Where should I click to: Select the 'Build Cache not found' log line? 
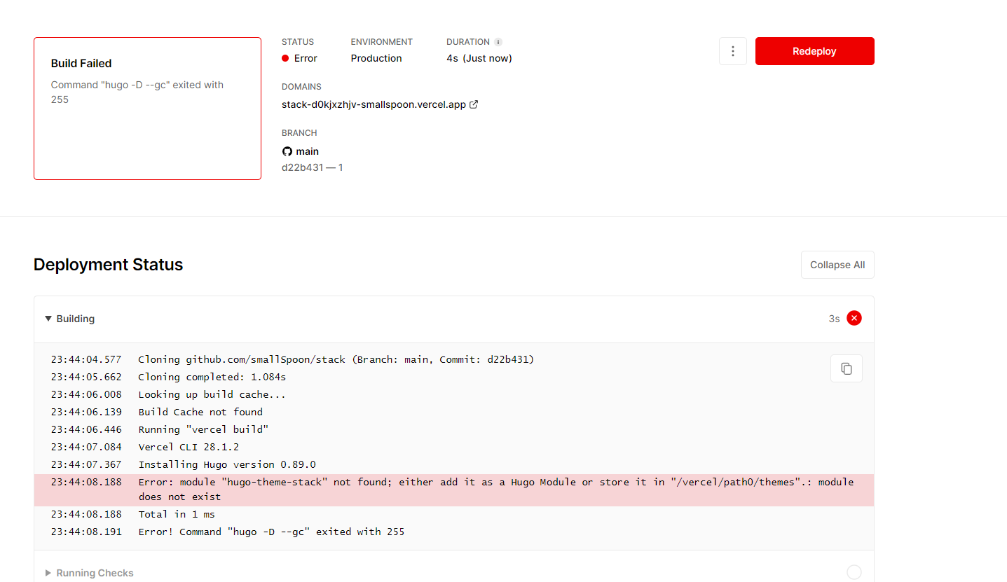pos(454,412)
